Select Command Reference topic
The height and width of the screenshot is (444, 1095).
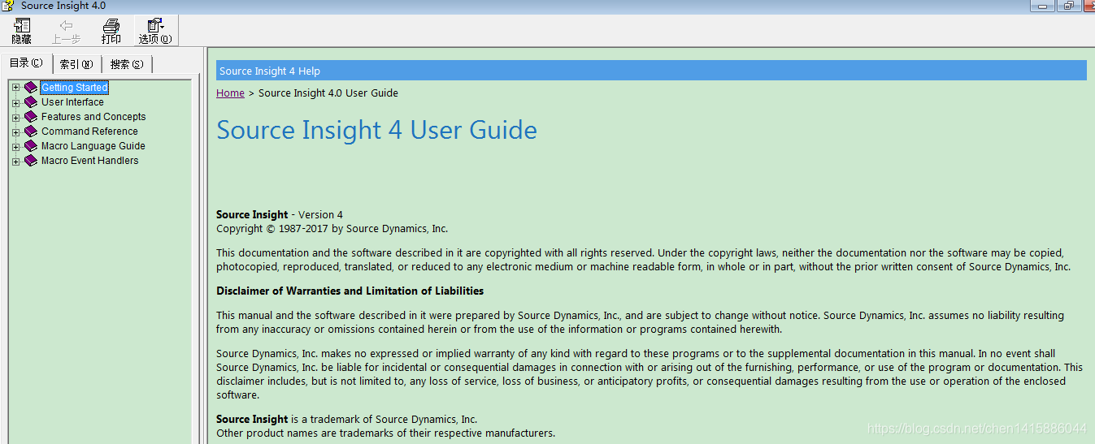click(x=89, y=131)
